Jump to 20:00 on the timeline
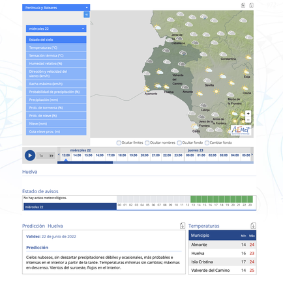283x281 pixels. click(x=145, y=155)
